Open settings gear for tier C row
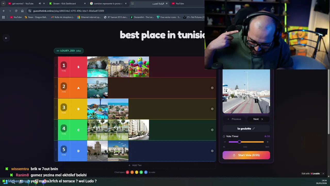This screenshot has height=186, width=330. (212, 130)
